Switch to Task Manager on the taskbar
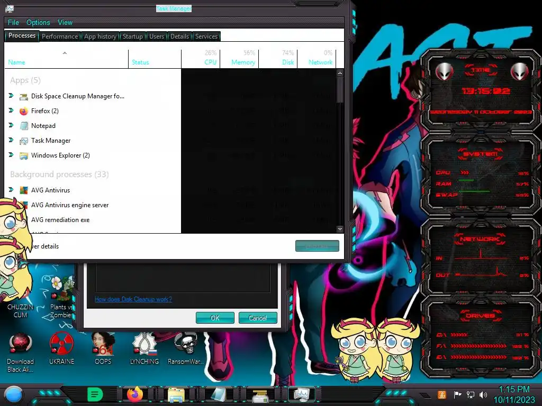The image size is (542, 406). tap(301, 394)
